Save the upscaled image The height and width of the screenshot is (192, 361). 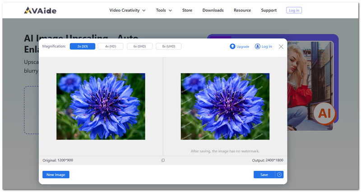coord(264,174)
